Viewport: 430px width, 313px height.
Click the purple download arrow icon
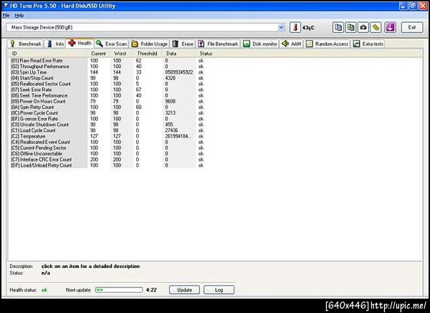click(391, 27)
